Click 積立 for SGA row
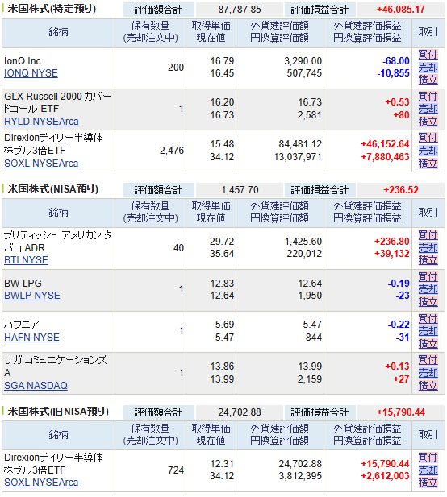447x497 pixels. 428,385
